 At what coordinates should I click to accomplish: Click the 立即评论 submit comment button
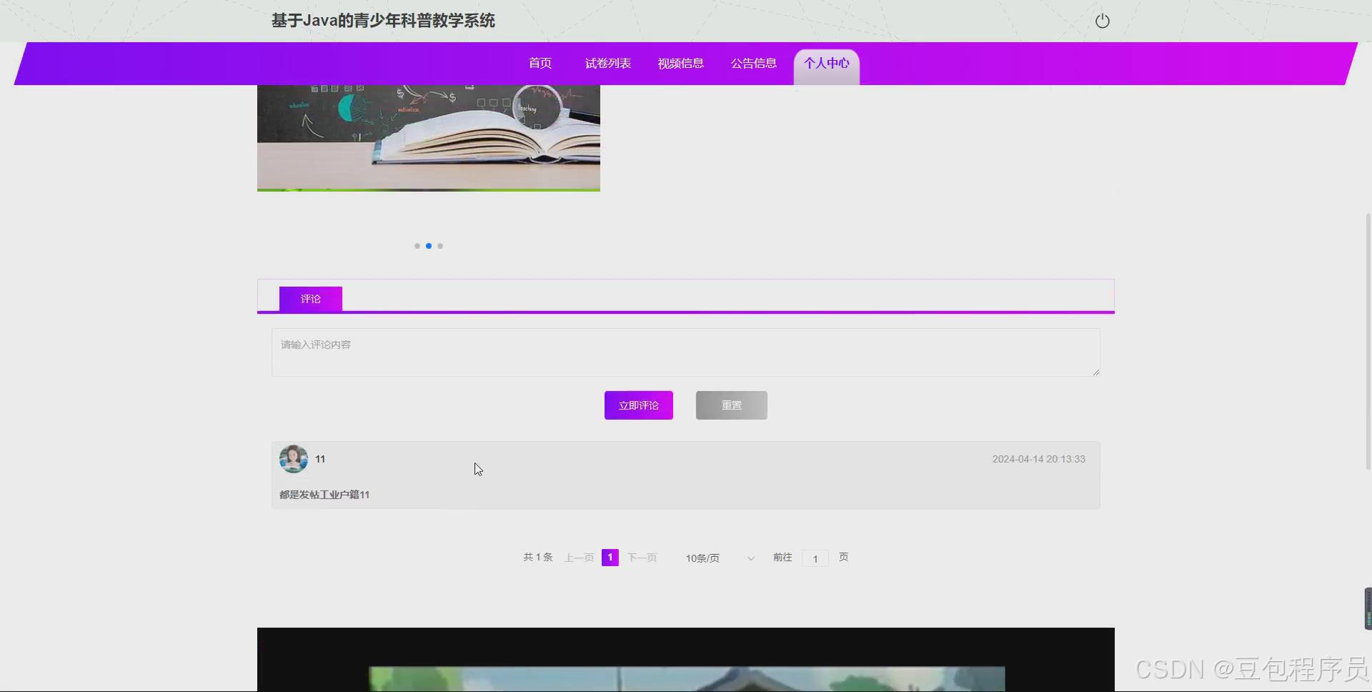[638, 405]
